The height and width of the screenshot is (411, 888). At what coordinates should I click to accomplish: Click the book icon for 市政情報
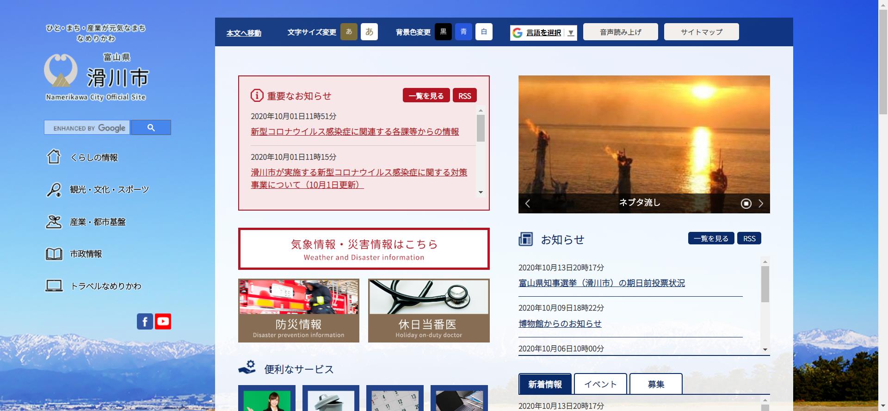point(54,254)
